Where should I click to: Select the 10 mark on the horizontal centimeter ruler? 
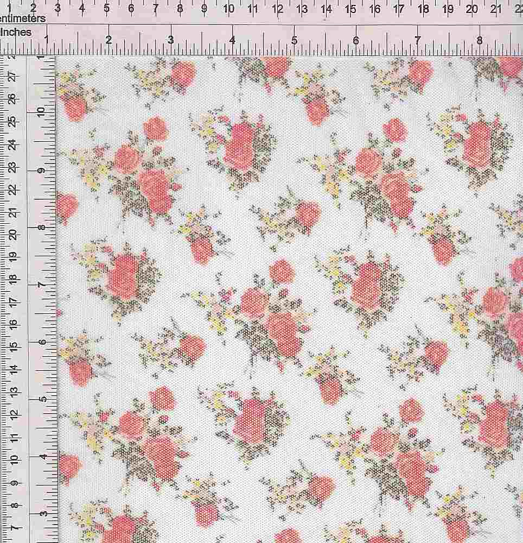tap(228, 8)
